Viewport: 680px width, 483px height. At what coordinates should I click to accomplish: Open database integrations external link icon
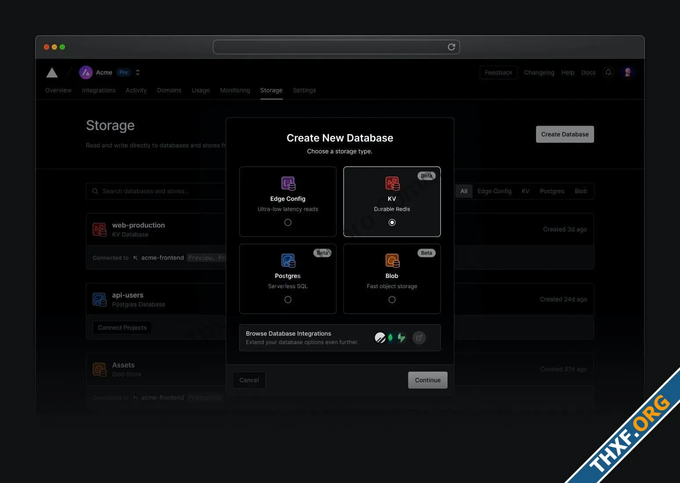[x=419, y=338]
